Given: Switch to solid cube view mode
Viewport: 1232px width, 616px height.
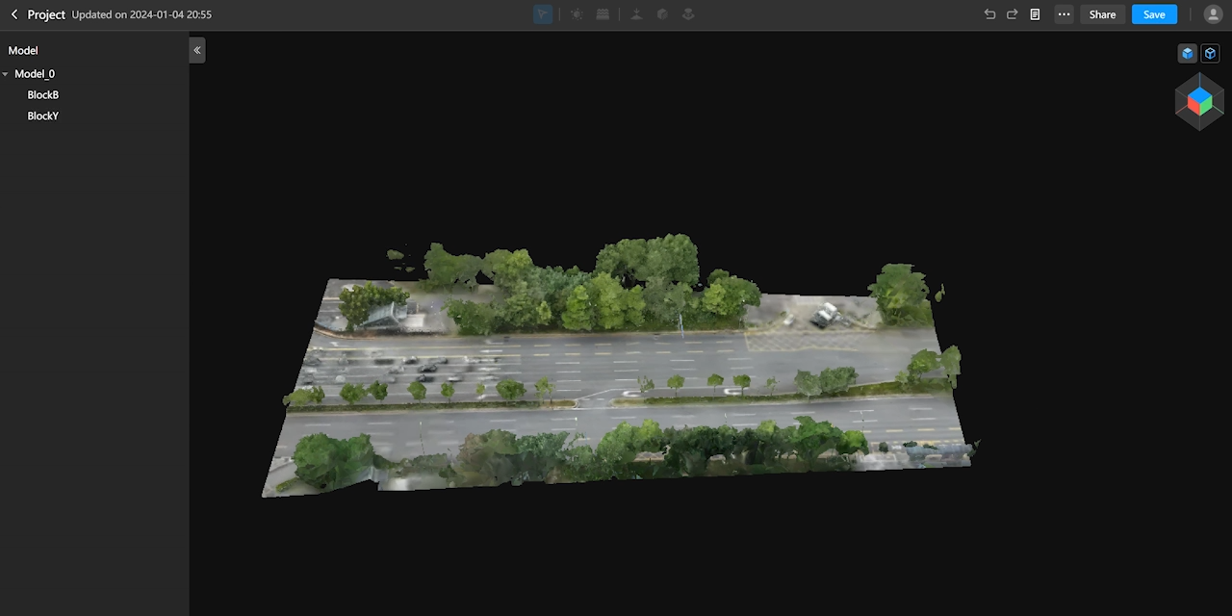Looking at the screenshot, I should click(x=1187, y=54).
